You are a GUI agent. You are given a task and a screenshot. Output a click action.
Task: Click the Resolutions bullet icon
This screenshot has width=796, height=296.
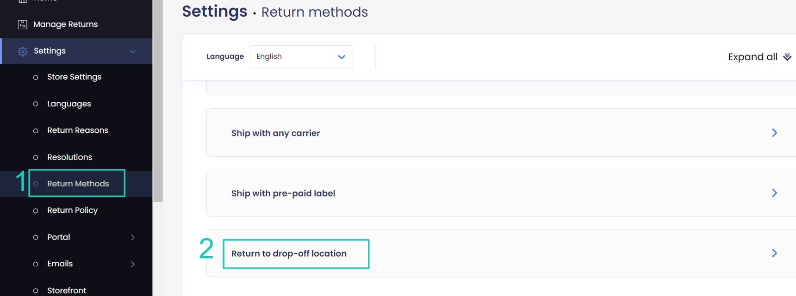tap(36, 157)
